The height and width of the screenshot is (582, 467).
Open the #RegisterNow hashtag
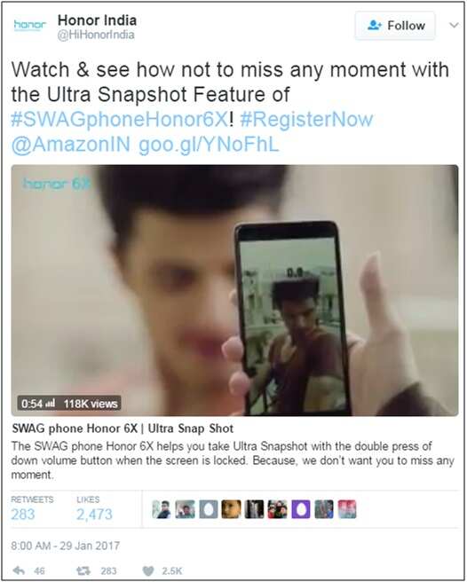click(x=306, y=120)
